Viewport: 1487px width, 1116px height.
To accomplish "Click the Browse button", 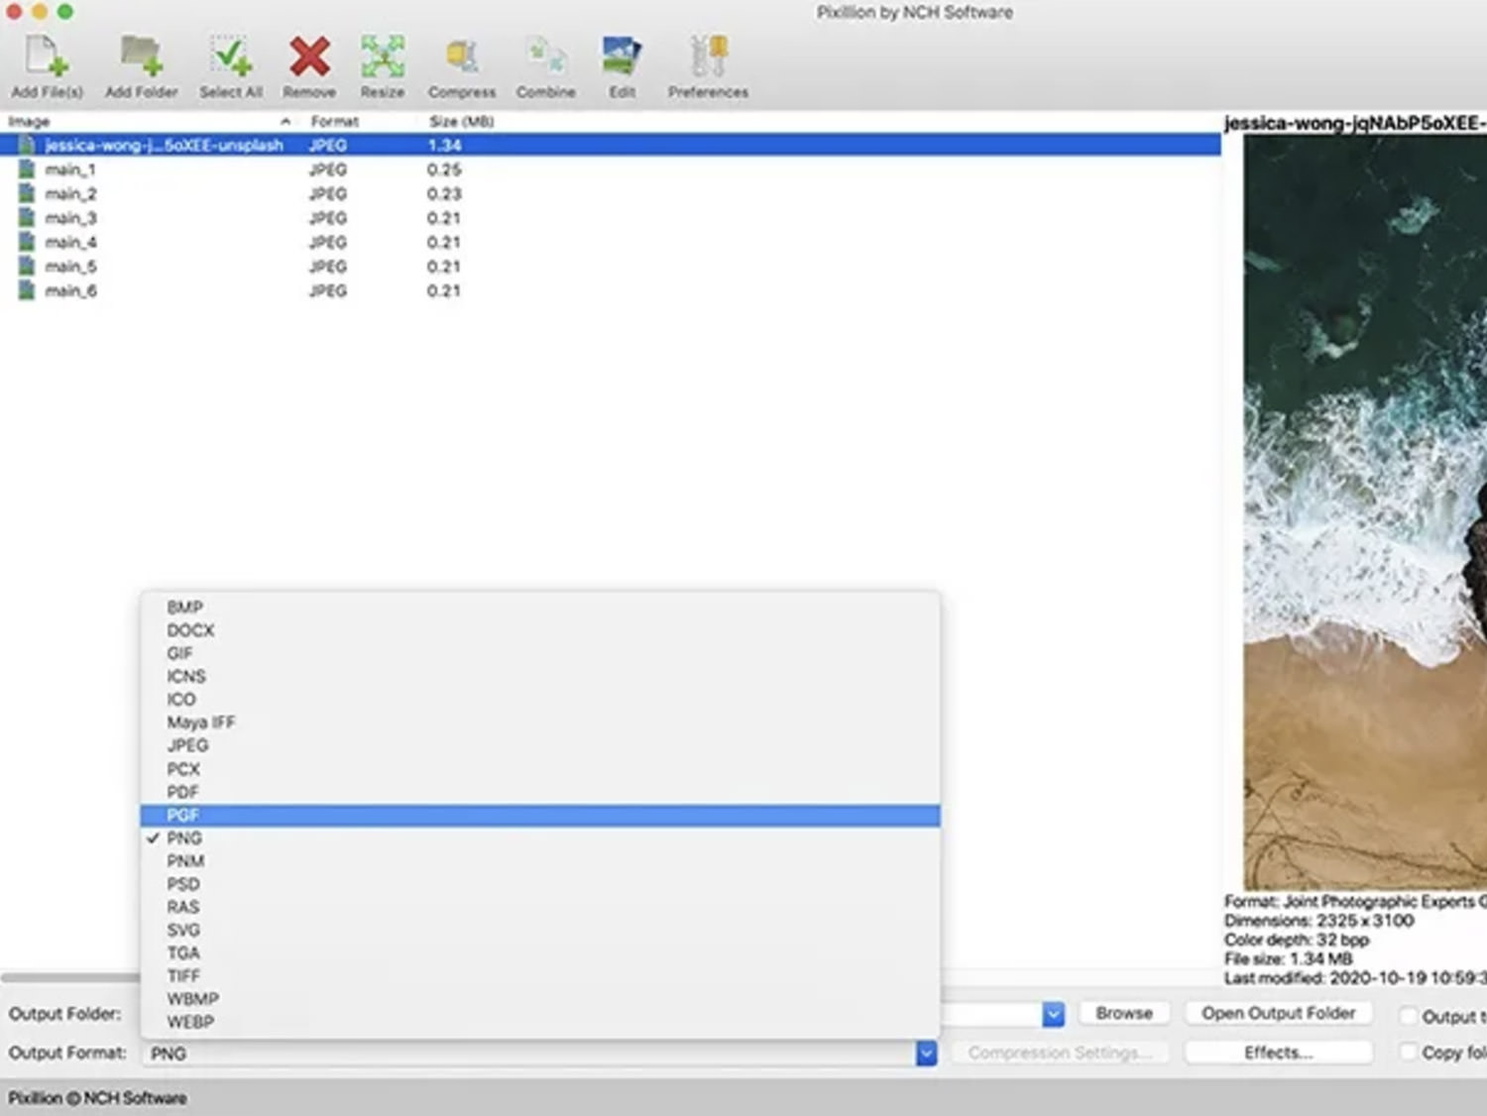I will 1123,1013.
